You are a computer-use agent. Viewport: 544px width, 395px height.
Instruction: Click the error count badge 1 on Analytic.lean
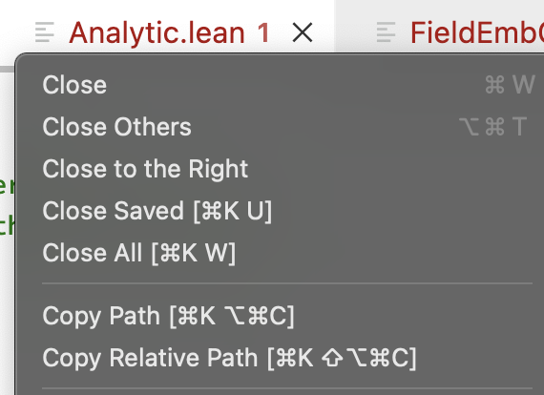pyautogui.click(x=263, y=32)
